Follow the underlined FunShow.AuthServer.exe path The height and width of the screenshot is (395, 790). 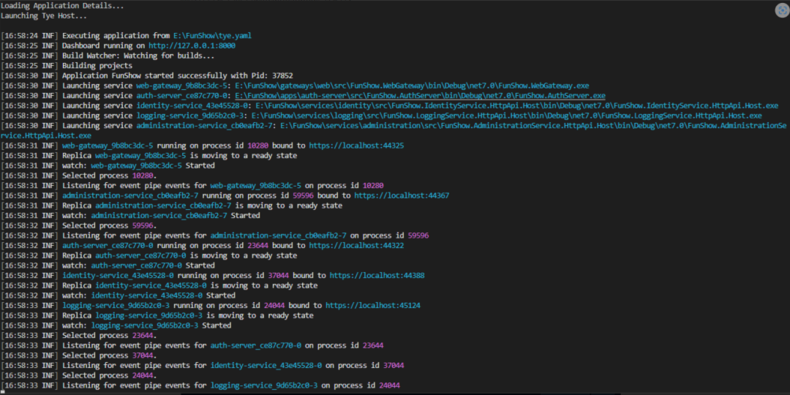click(420, 96)
